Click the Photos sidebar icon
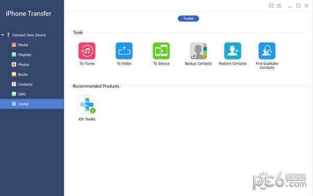313x196 pixels. point(14,65)
